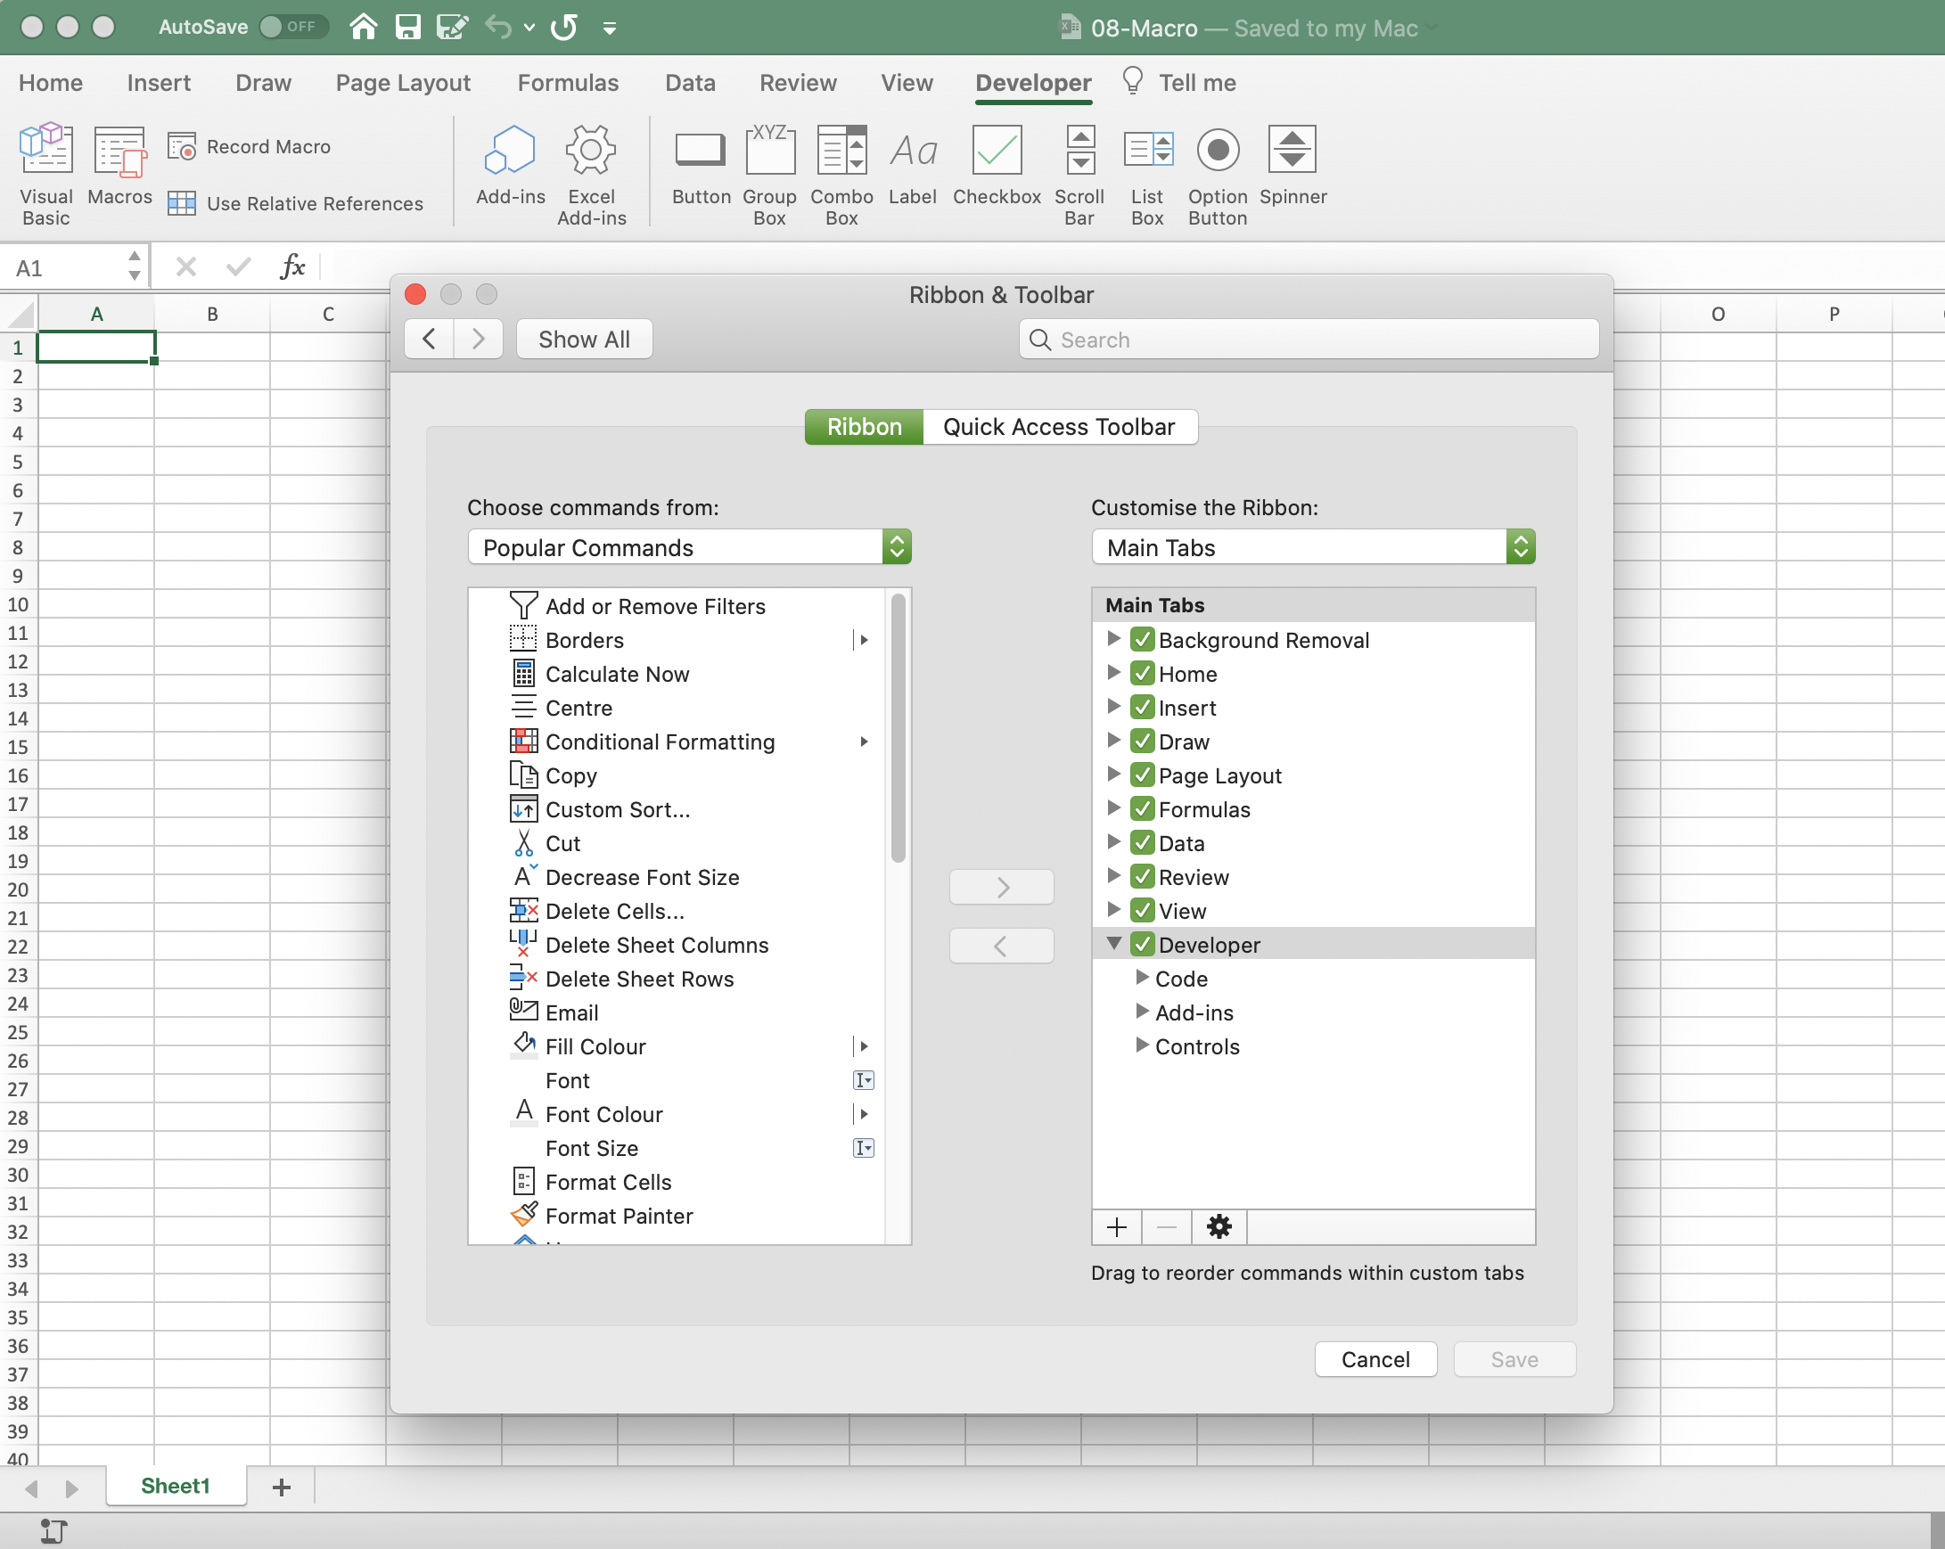Open the Main Tabs dropdown
The width and height of the screenshot is (1945, 1549).
[x=1313, y=547]
